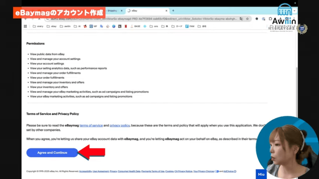
Task: Expand the ebay bookmarks folder
Action: point(52,26)
